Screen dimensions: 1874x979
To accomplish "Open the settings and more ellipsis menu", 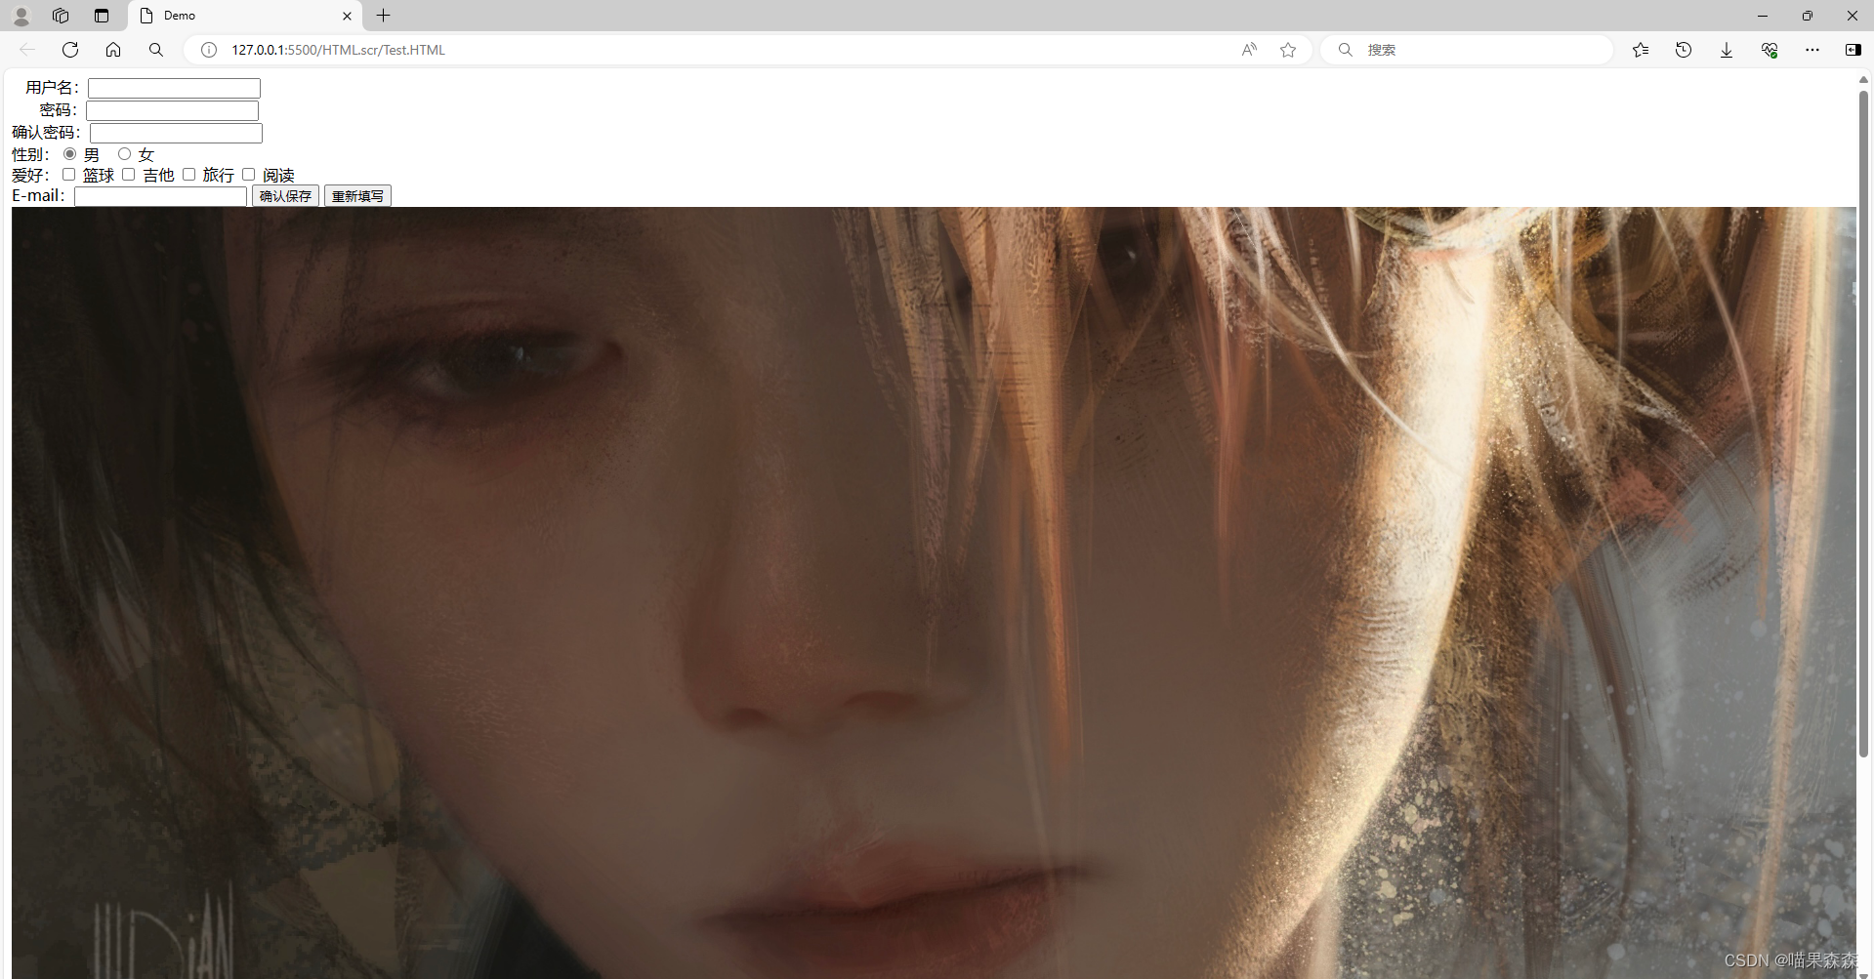I will 1812,50.
